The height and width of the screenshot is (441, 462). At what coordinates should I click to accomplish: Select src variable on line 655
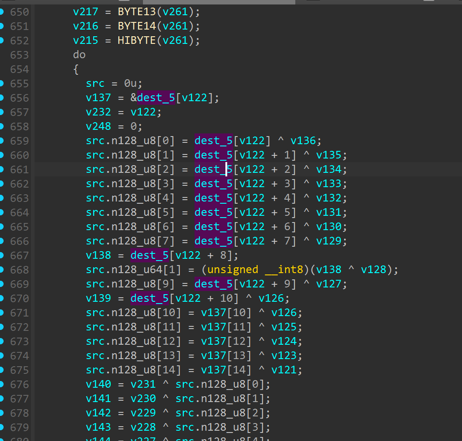[95, 83]
